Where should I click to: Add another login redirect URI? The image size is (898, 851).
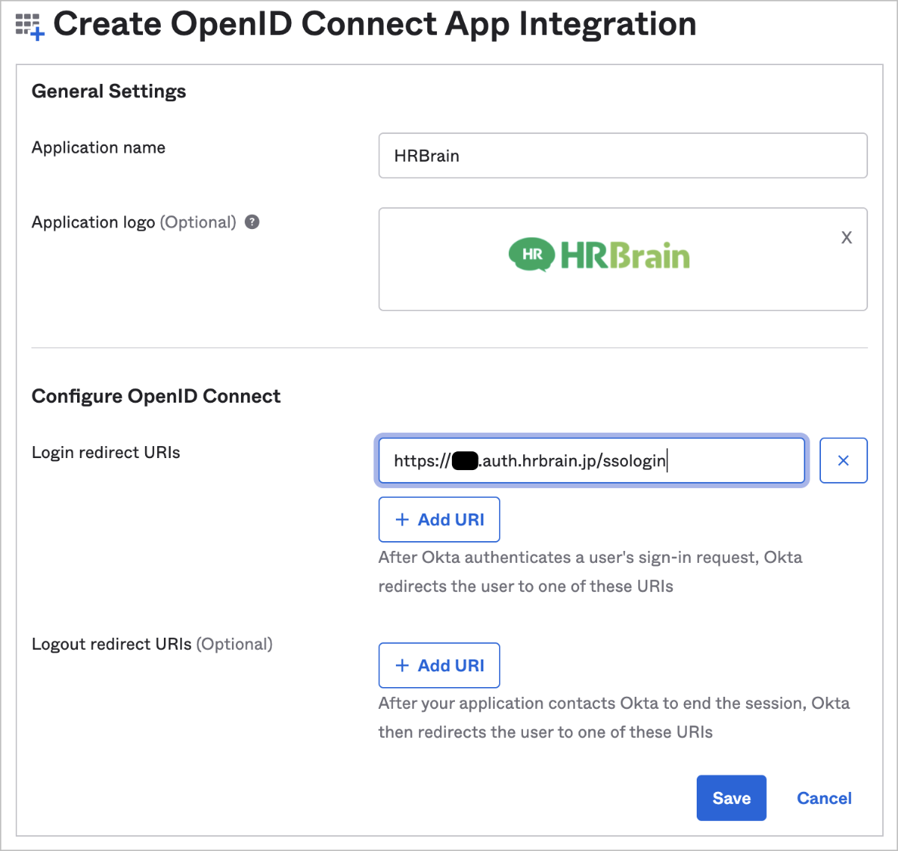point(439,519)
